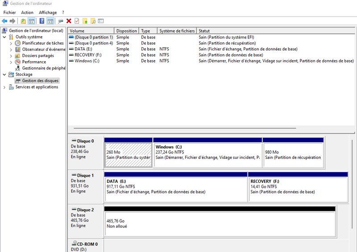Sort by the Volume column header
Viewport: 357px width, 252px height.
click(91, 31)
